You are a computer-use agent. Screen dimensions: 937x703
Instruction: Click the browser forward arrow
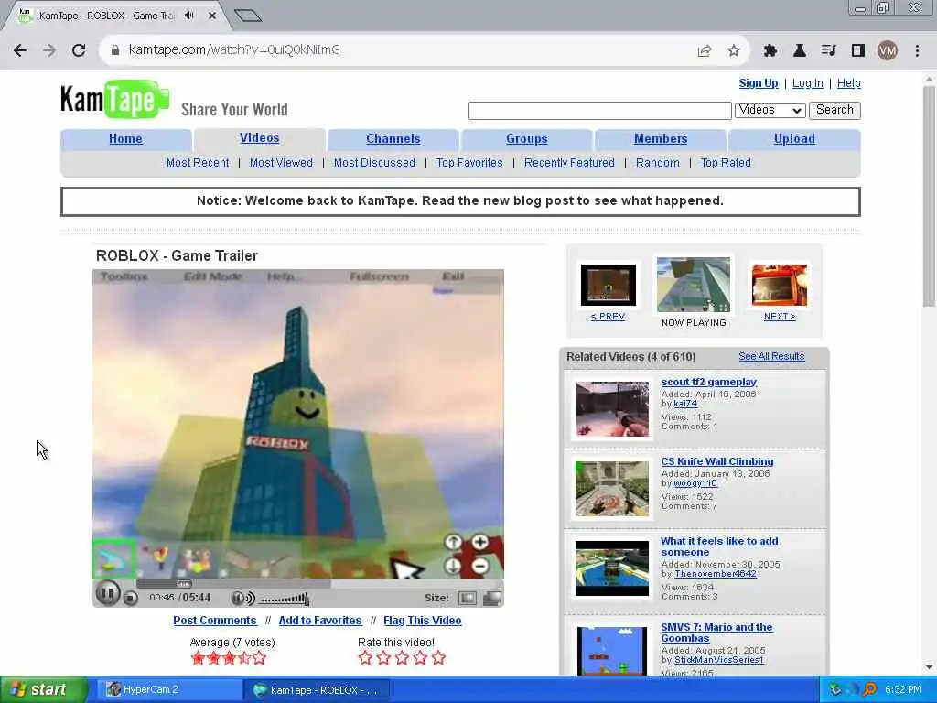point(49,50)
